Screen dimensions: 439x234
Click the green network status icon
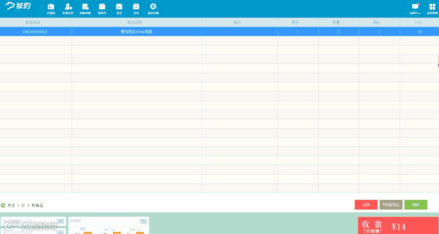[x=3, y=206]
